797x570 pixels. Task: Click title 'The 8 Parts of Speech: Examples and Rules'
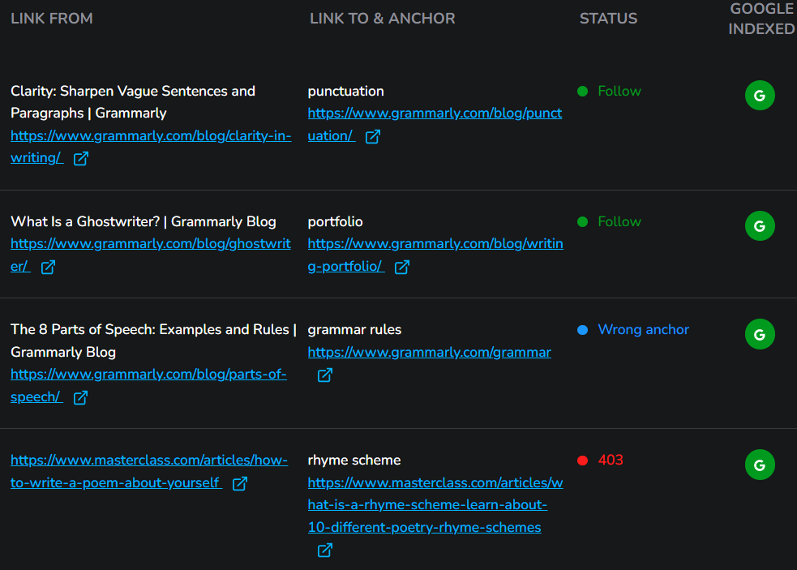(153, 341)
